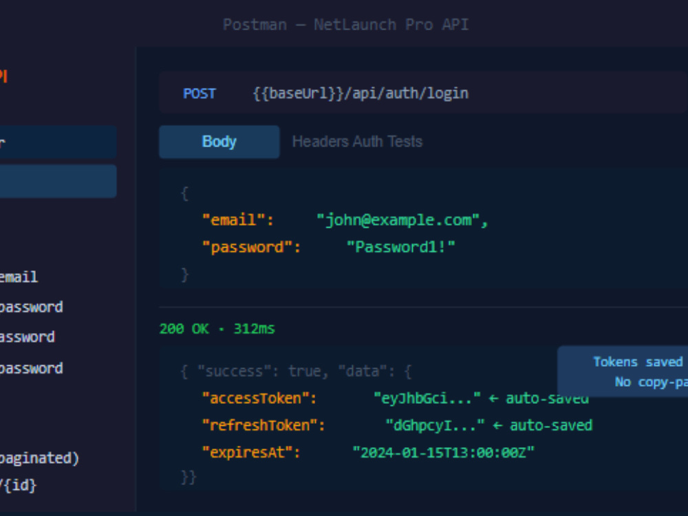Click the 200 OK · 312ms status

click(217, 329)
